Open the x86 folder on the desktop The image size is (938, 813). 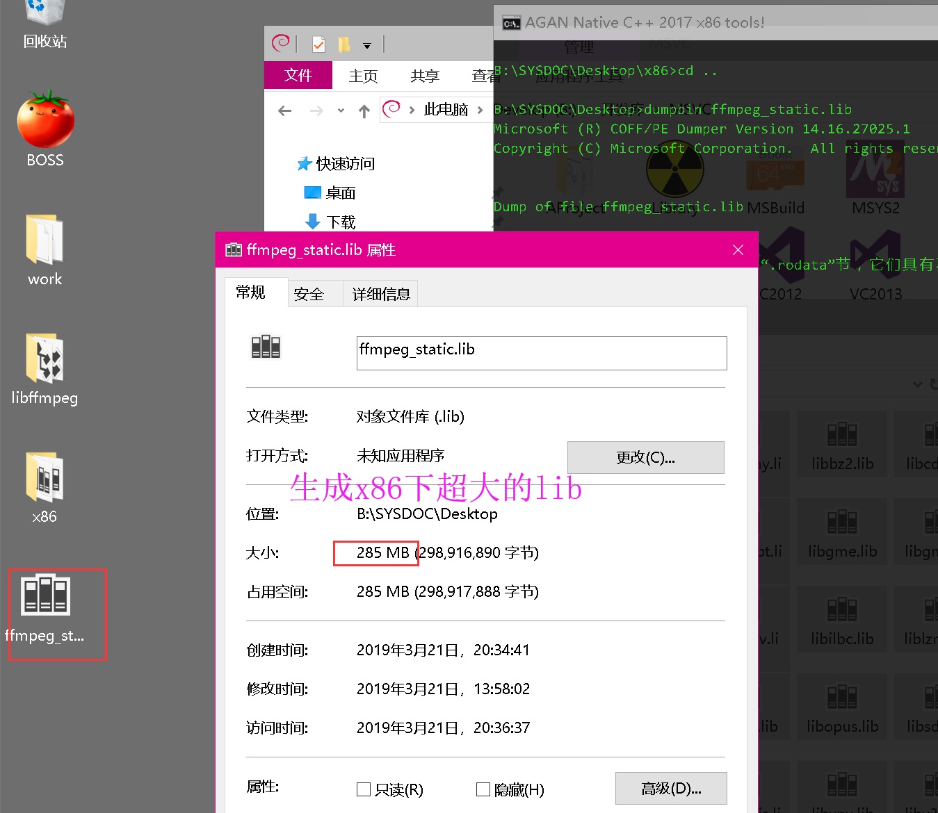(x=44, y=479)
